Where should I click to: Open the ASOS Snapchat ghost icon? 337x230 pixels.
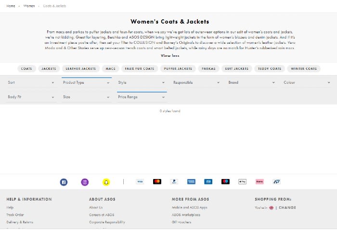coord(106,182)
